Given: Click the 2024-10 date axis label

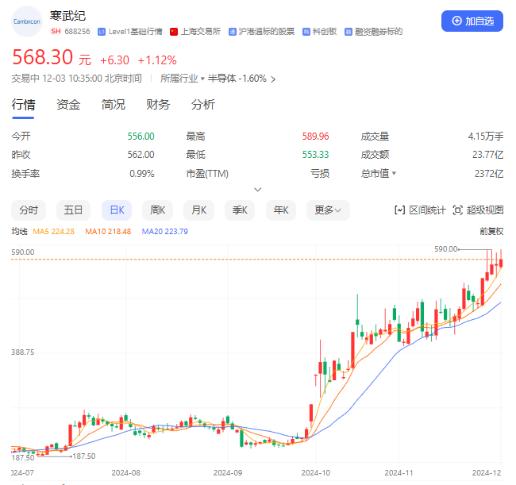Looking at the screenshot, I should [316, 473].
